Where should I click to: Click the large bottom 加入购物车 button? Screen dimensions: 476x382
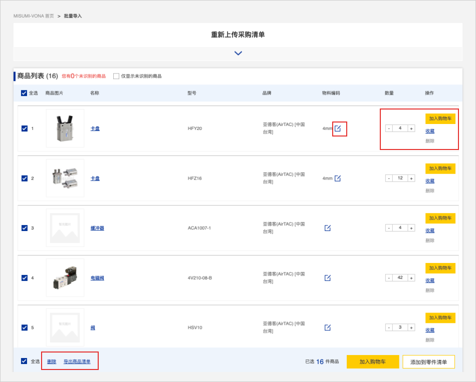pyautogui.click(x=372, y=361)
